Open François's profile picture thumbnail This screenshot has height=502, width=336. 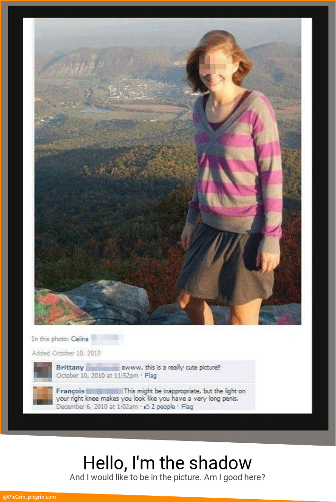(43, 396)
